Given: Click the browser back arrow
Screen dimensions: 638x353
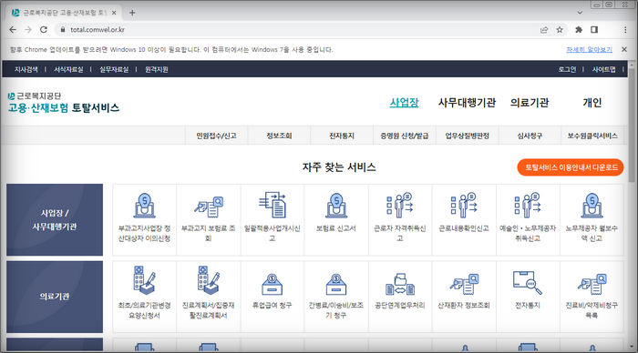Looking at the screenshot, I should (13, 30).
